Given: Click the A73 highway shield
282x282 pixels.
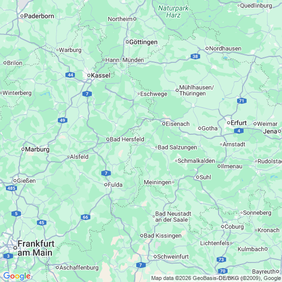Looking at the screenshot, I should coord(221,260).
